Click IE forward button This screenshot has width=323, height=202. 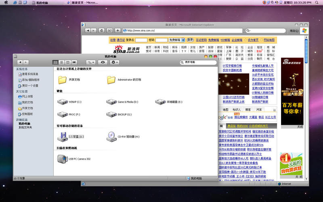[x=94, y=31]
